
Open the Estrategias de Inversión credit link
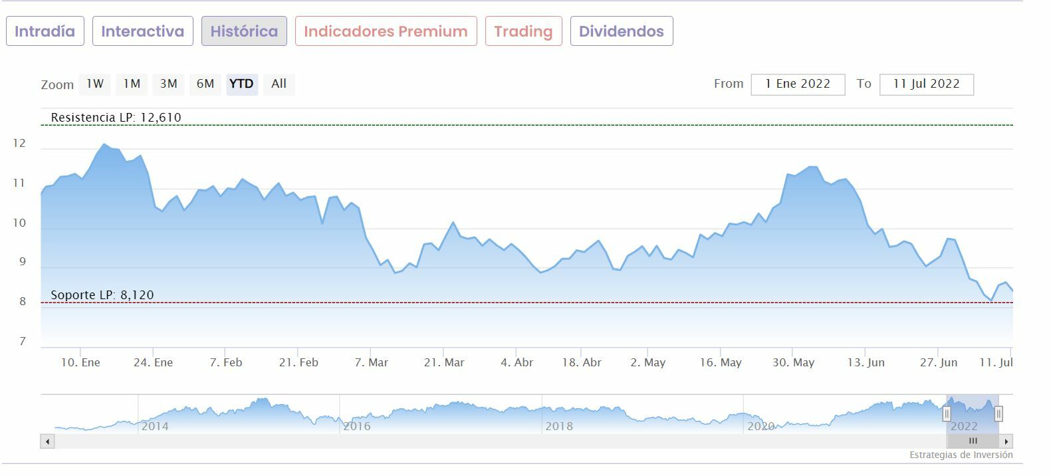pos(961,455)
